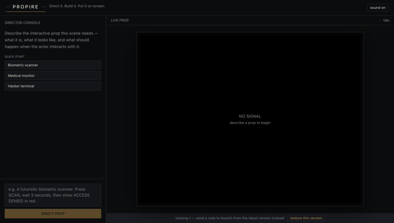Screen dimensions: 394x223
Task: Click the 'Direct it. Build it.' tagline
Action: (x=77, y=6)
